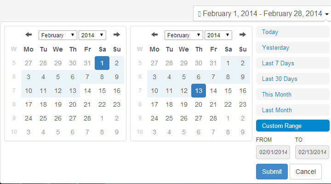Screen dimensions: 331x184
Task: Open left calendar month dropdown showing February
Action: point(57,35)
